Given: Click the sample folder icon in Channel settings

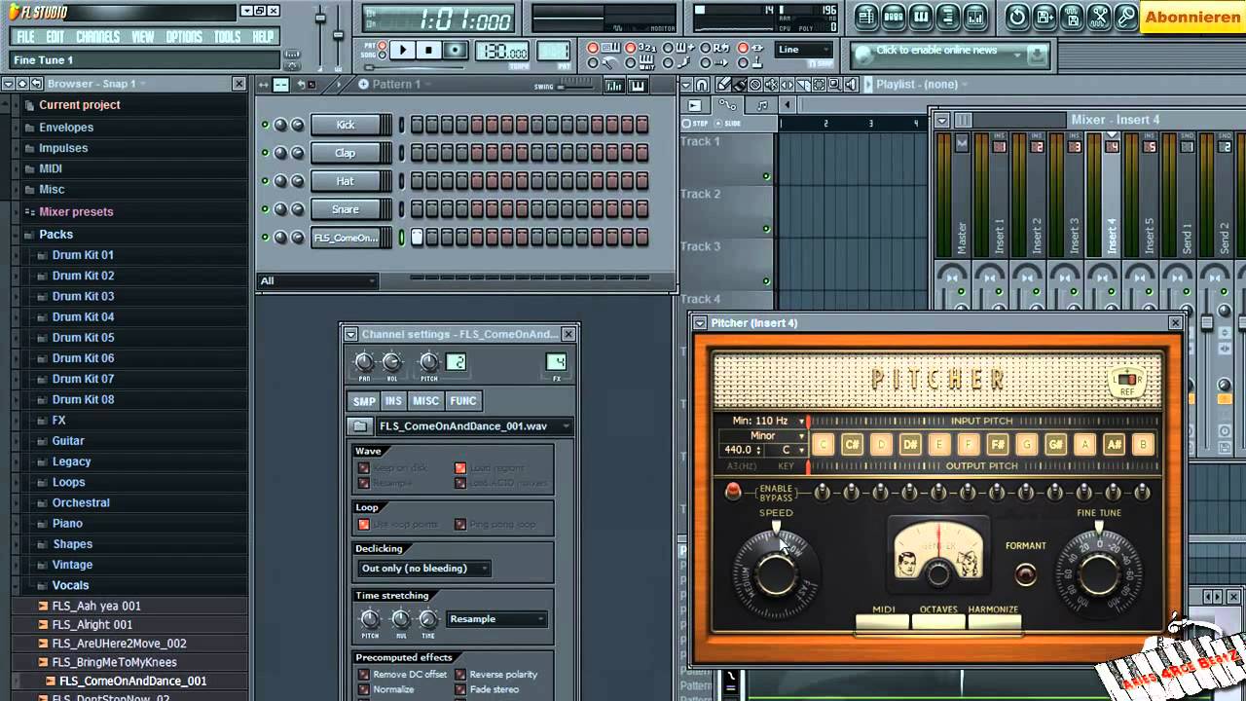Looking at the screenshot, I should (360, 425).
